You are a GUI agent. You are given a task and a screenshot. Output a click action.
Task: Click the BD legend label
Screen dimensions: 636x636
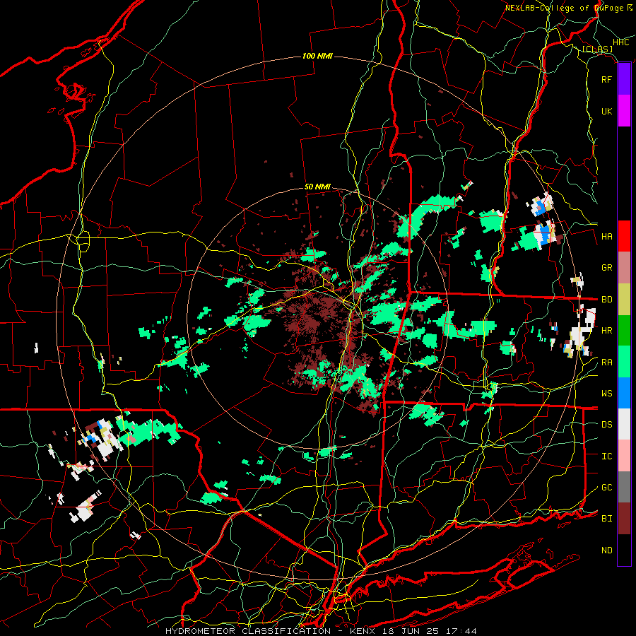click(x=606, y=300)
